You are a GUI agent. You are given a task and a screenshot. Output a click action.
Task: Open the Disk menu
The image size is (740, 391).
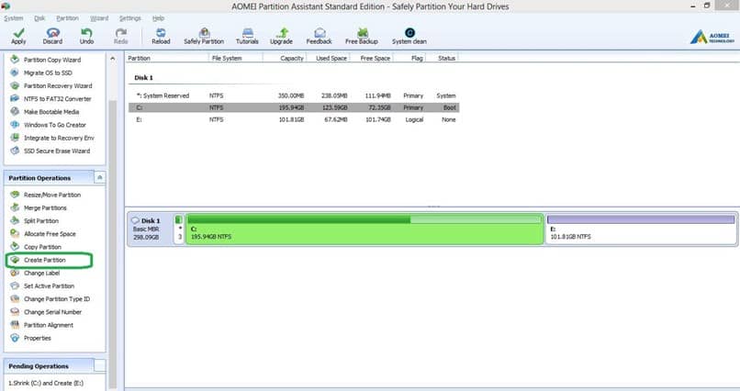point(39,18)
